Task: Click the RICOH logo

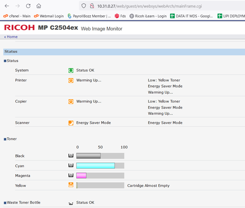Action: [19, 27]
